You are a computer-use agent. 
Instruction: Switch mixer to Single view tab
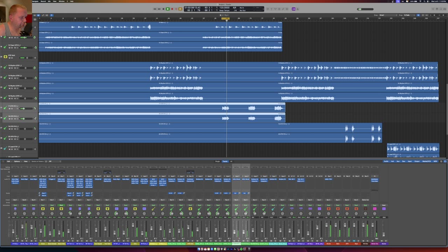point(218,161)
